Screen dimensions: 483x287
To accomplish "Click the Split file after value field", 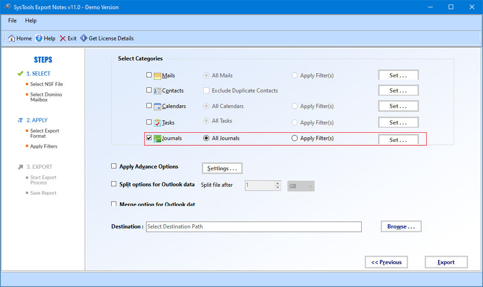I will (x=260, y=185).
